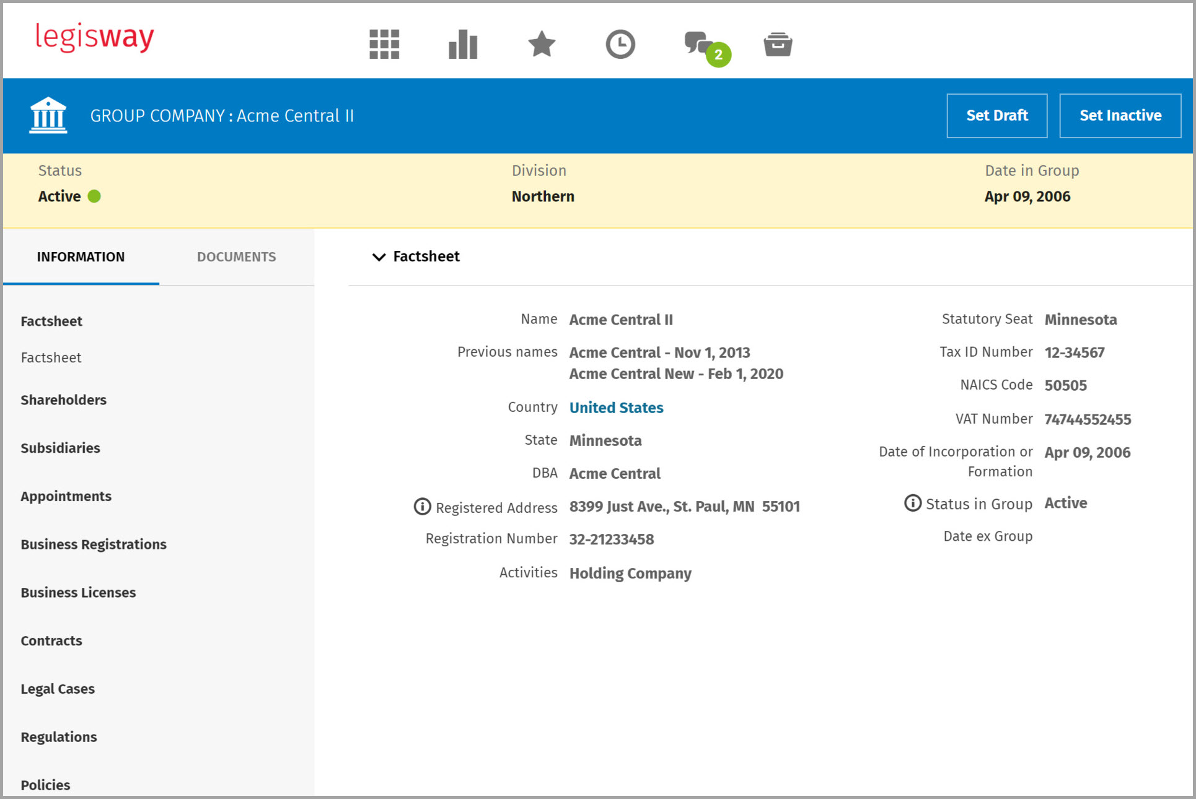Select the Information tab
This screenshot has width=1196, height=799.
[x=81, y=257]
